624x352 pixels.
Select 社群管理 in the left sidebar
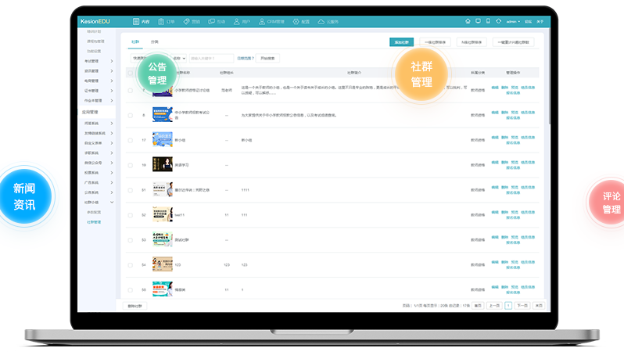click(x=94, y=221)
